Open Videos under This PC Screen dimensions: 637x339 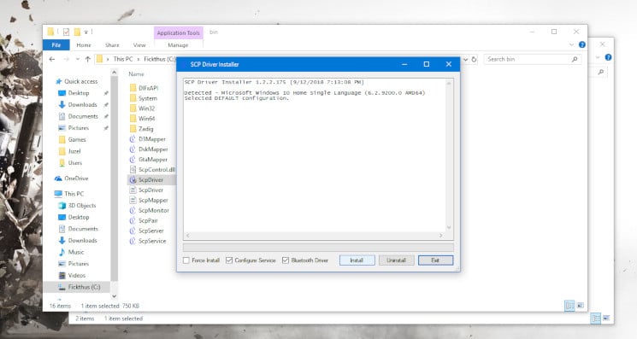[77, 275]
